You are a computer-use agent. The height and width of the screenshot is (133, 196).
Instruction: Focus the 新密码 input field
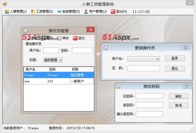point(149,105)
